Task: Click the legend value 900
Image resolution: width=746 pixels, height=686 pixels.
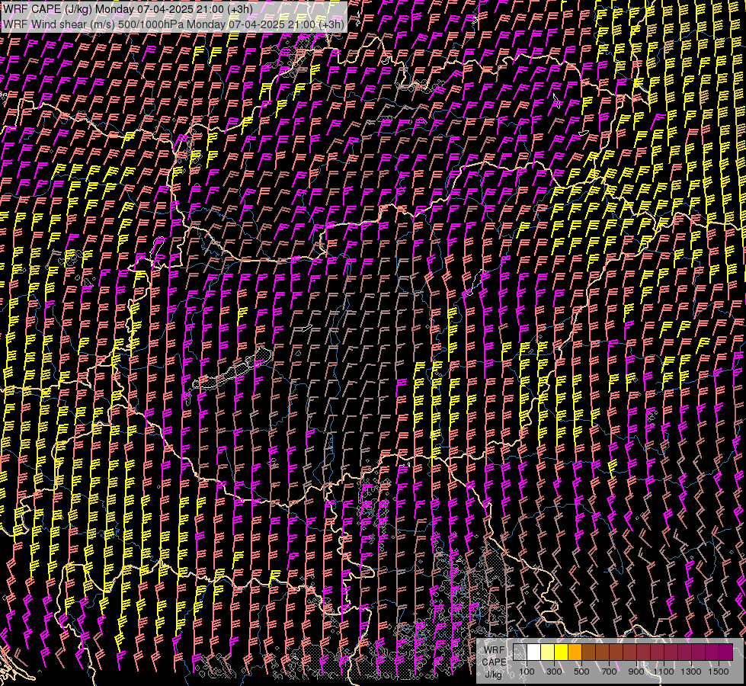Action: 636,672
